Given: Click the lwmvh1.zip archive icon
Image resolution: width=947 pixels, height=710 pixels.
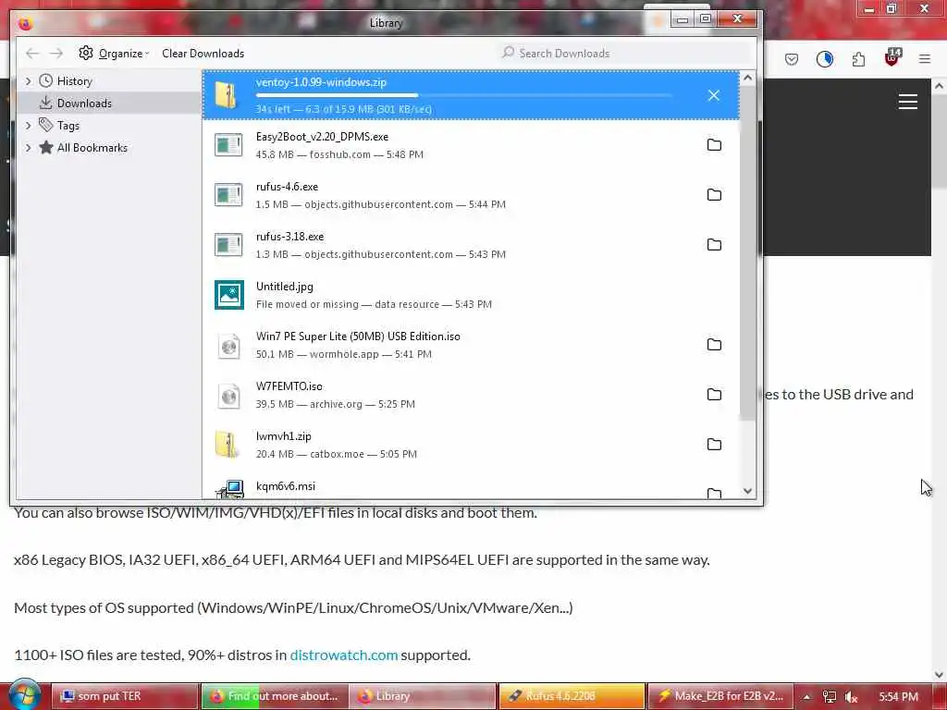Looking at the screenshot, I should [228, 445].
